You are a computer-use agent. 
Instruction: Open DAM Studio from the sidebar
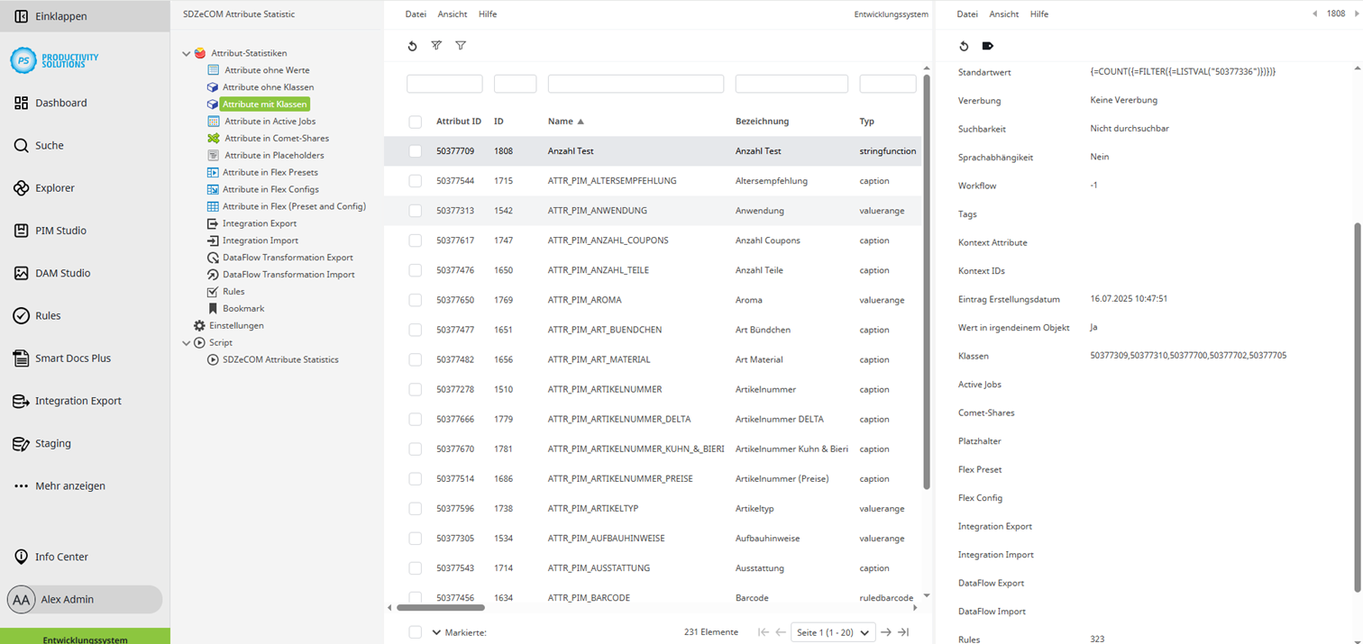point(22,272)
